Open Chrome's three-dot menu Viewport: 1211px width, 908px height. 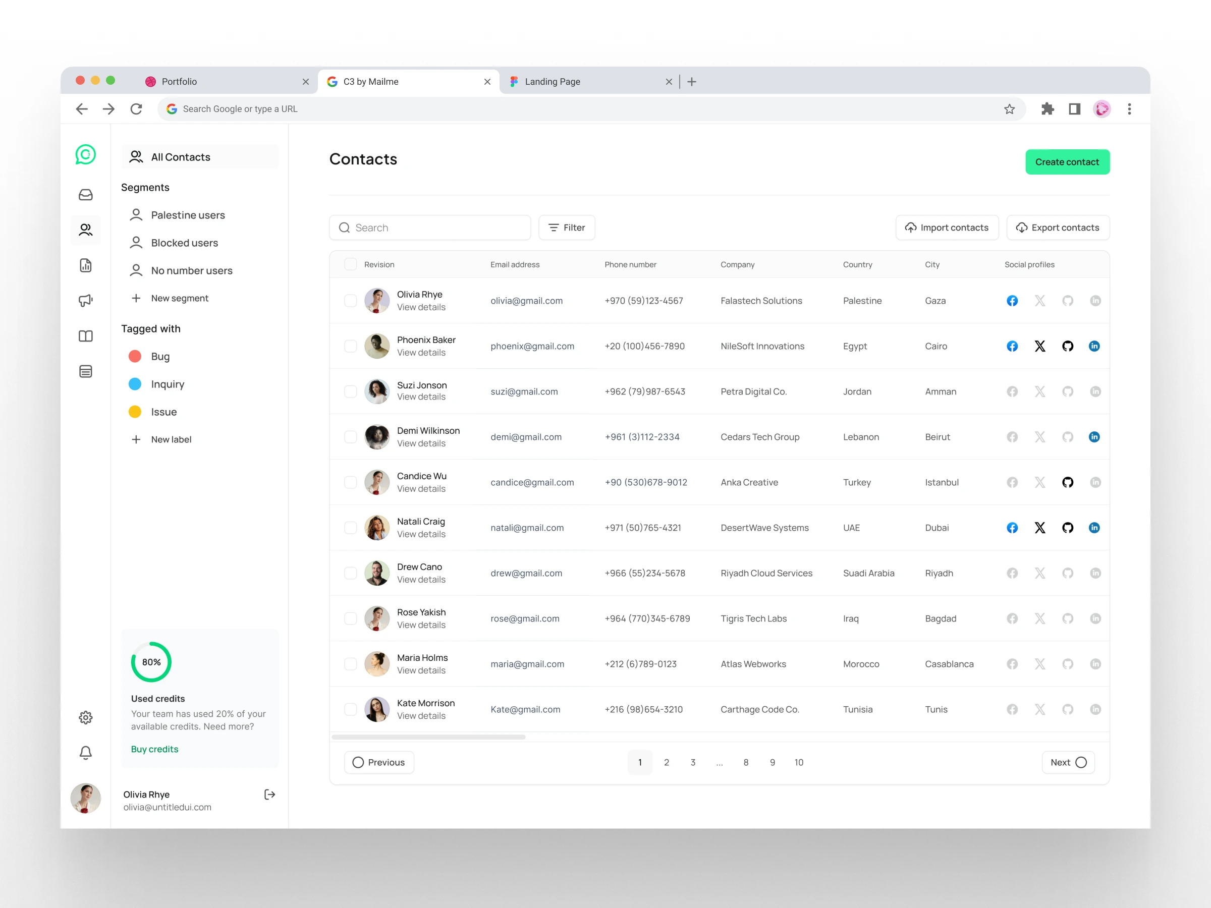pos(1129,109)
